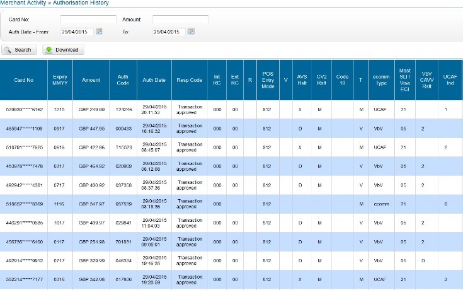This screenshot has width=463, height=290.
Task: Select the row with amount GBP 249.89
Action: click(x=91, y=110)
